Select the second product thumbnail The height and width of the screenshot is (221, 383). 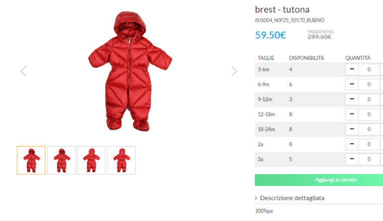tap(61, 160)
